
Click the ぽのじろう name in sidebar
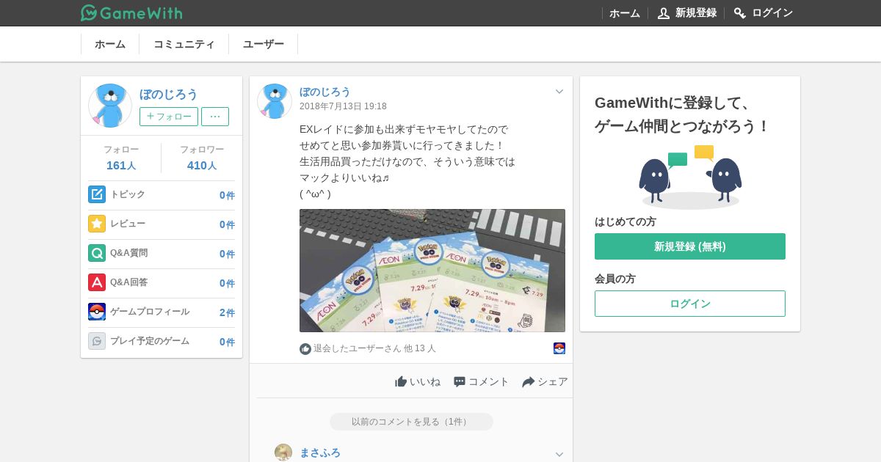click(169, 94)
